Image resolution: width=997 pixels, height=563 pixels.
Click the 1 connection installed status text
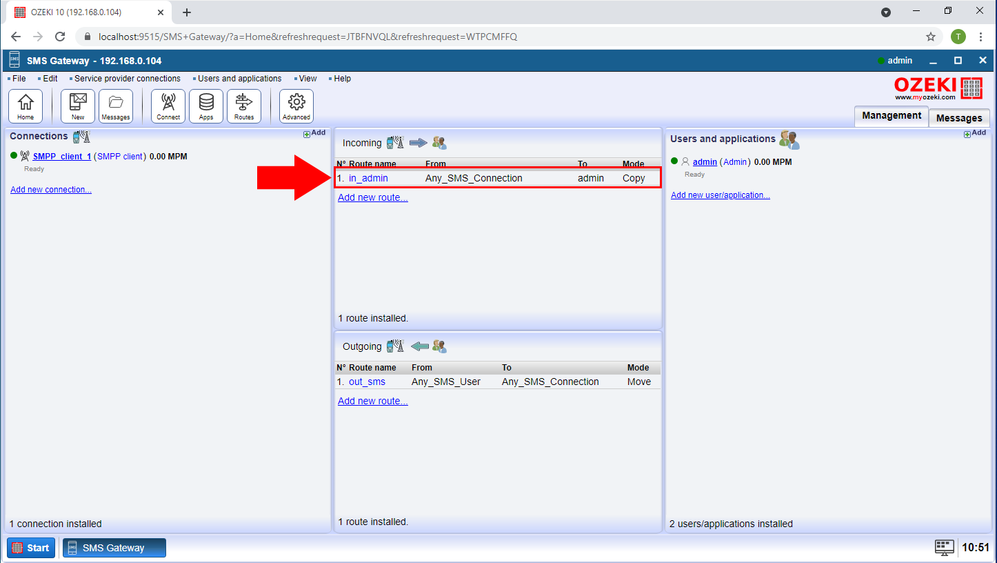click(56, 524)
